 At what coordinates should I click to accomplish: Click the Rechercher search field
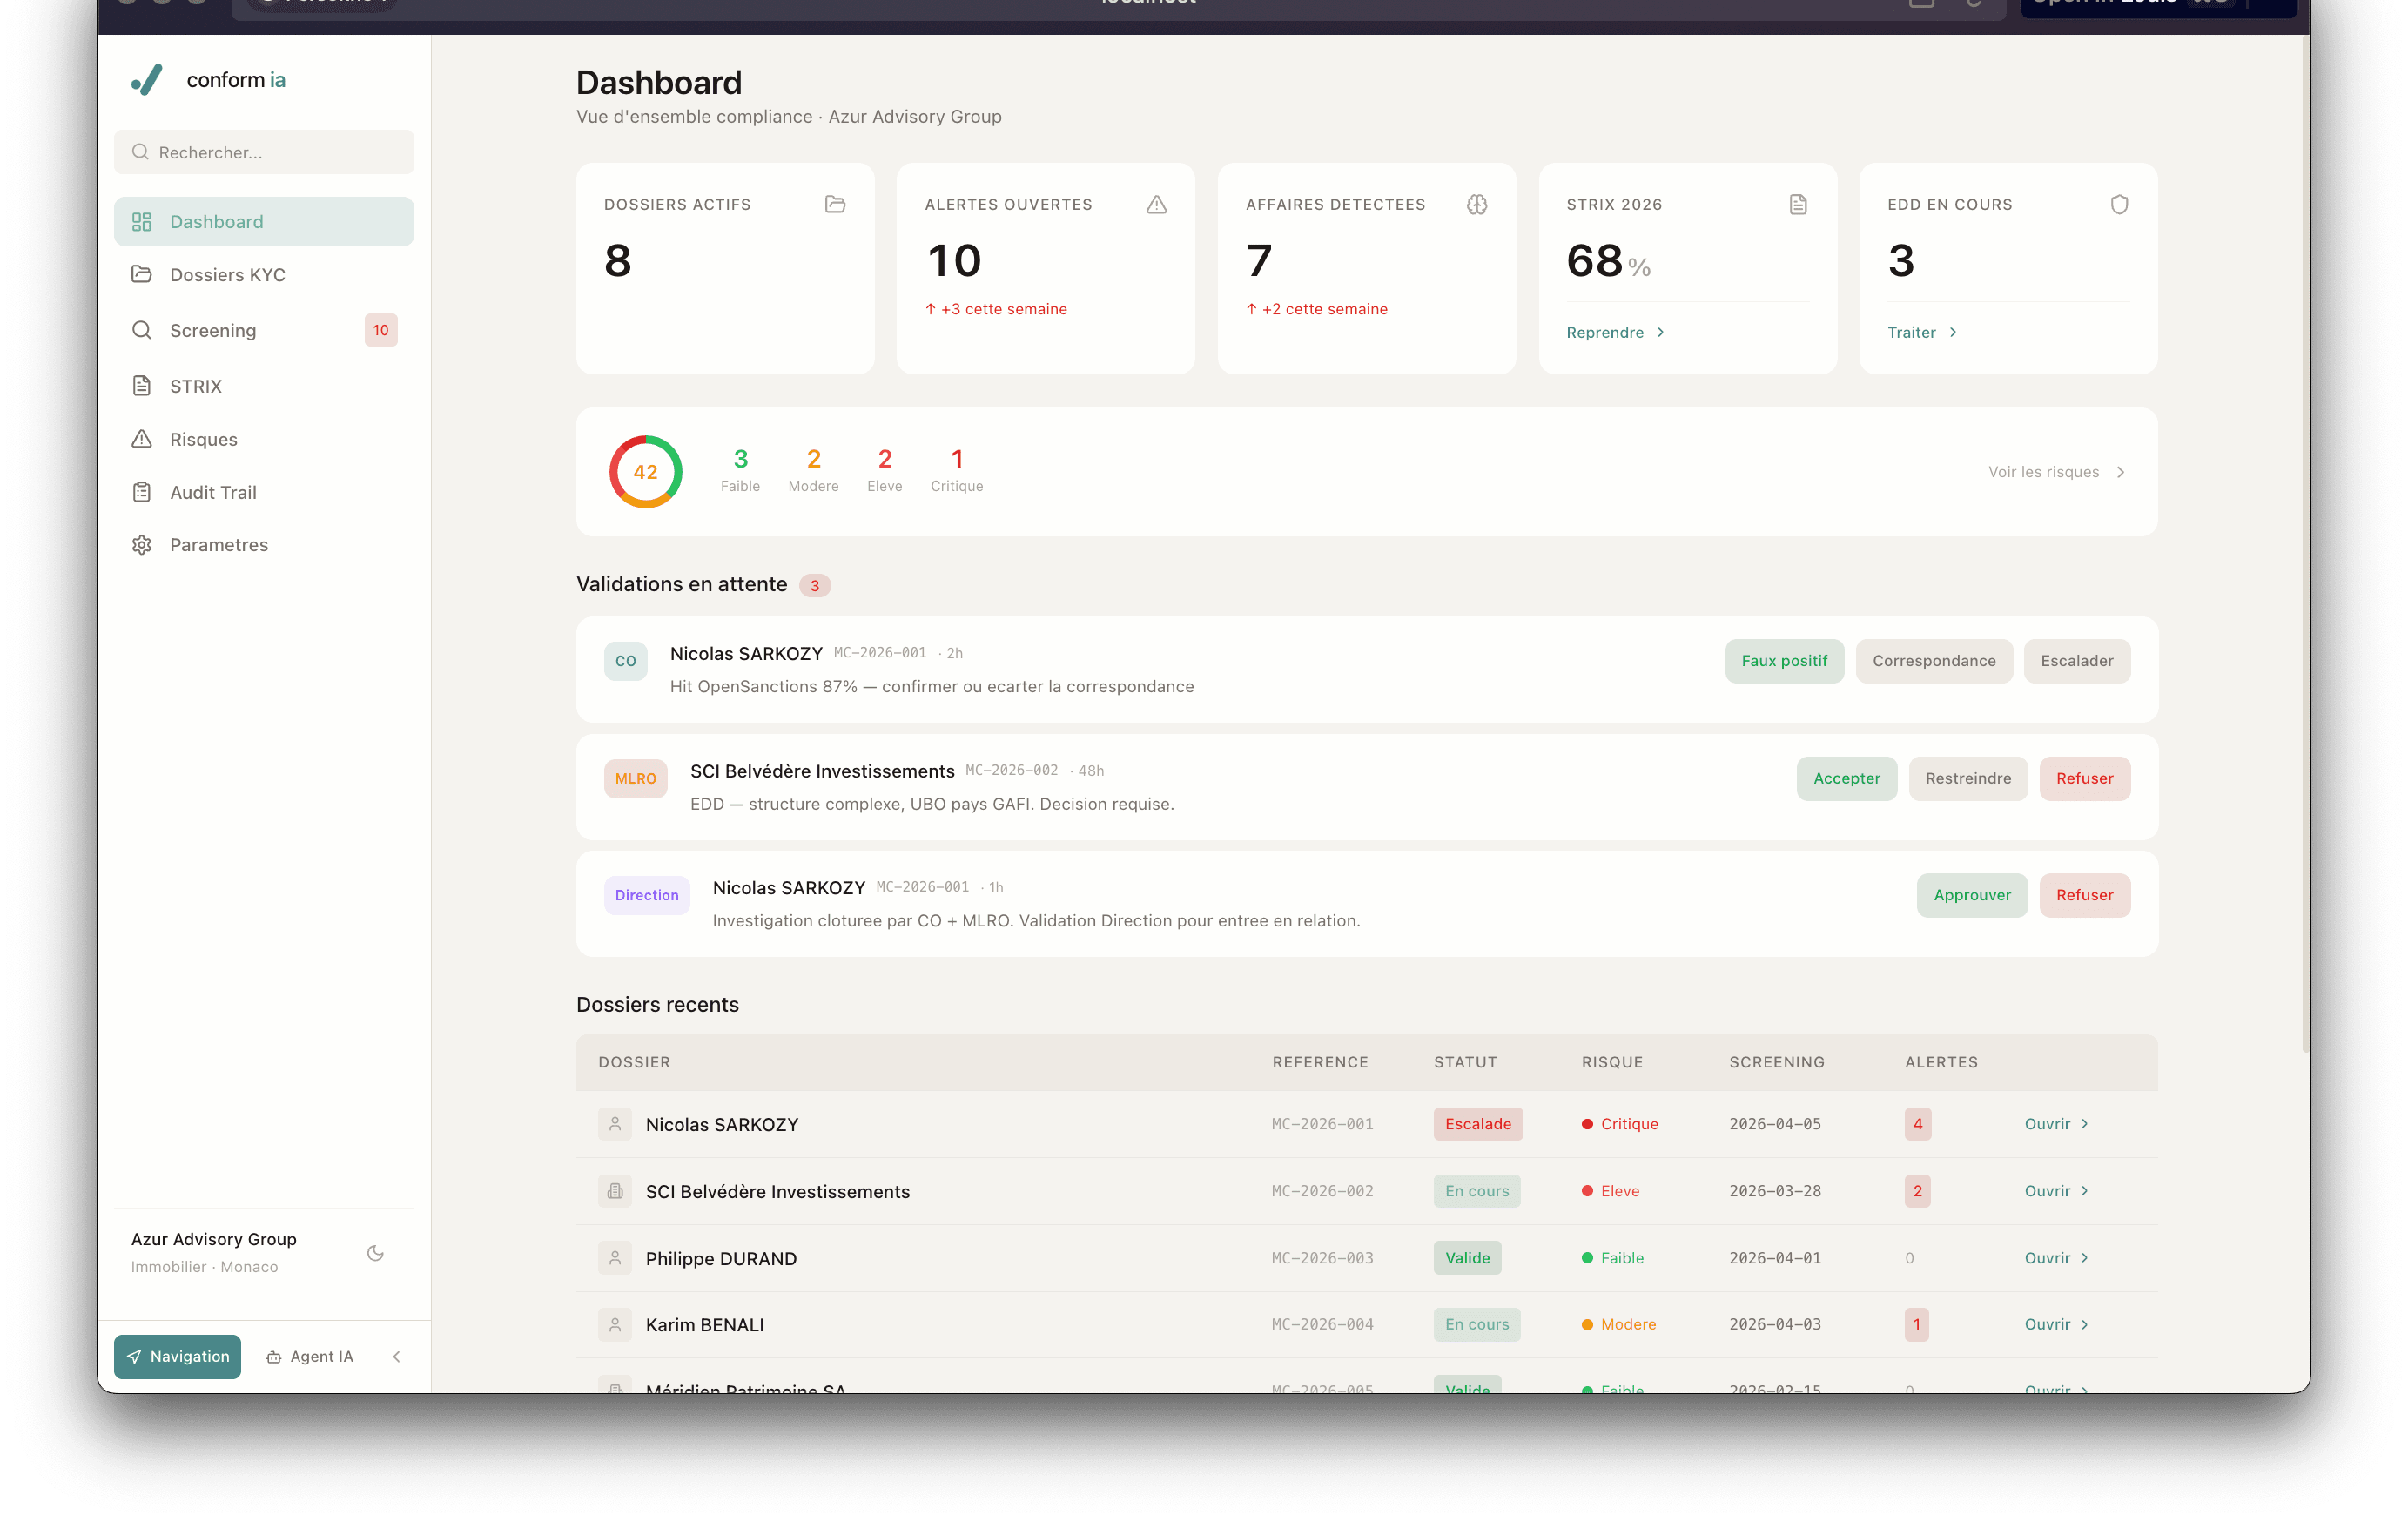[x=264, y=152]
